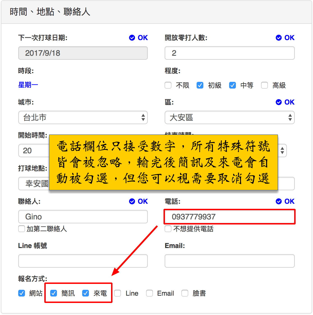313x315 pixels.
Task: Check the 不限 level checkbox
Action: coord(168,85)
